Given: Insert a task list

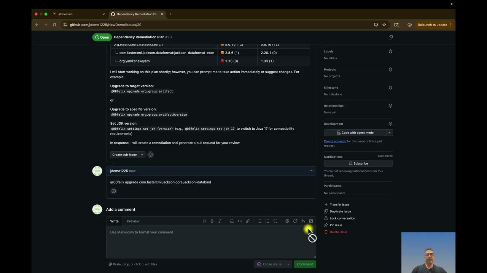Looking at the screenshot, I should coord(275,221).
